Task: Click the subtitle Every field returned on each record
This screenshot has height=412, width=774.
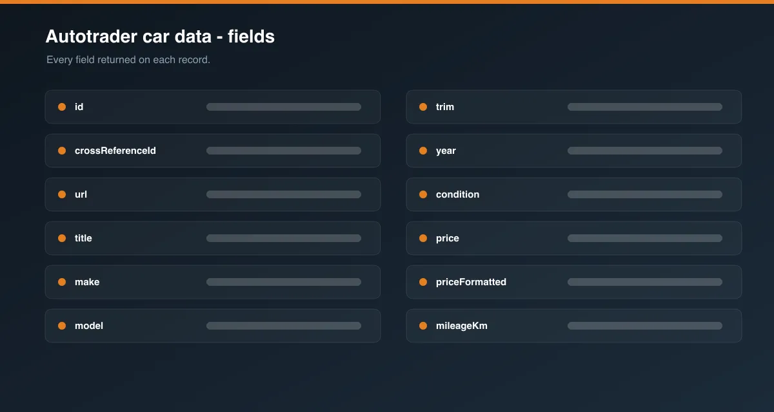Action: click(x=128, y=60)
